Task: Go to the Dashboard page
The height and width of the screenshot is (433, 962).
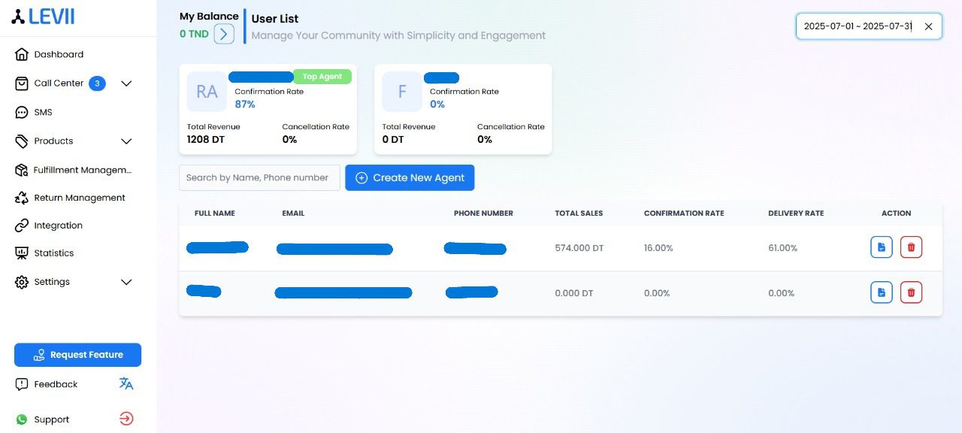Action: pos(59,54)
